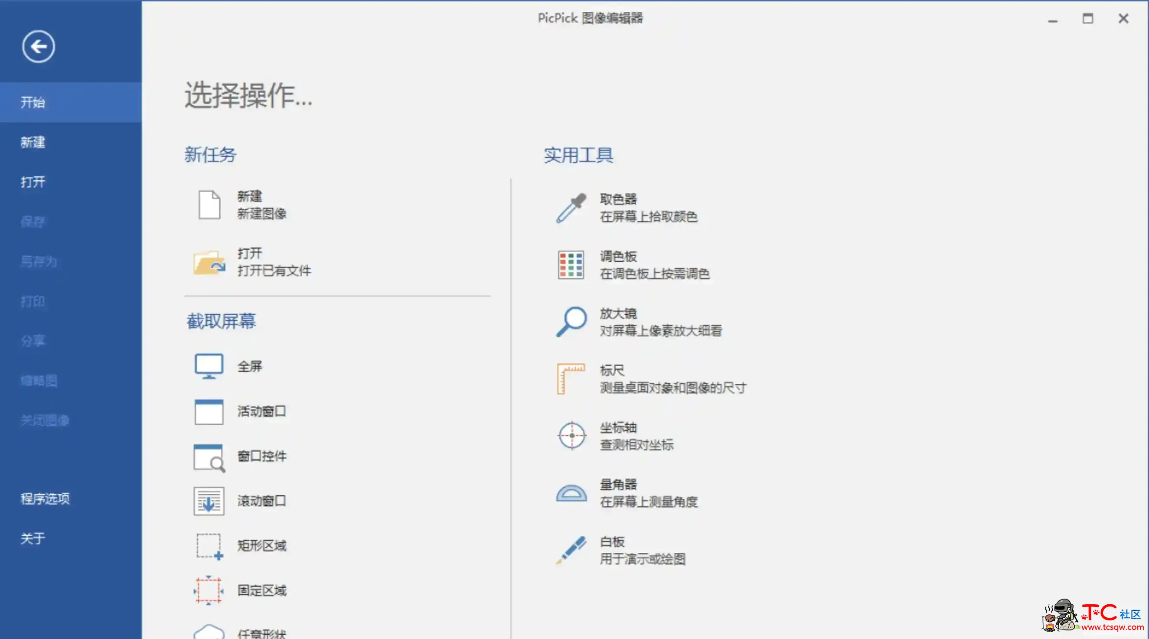1149x639 pixels.
Task: Click 测量桌面对象和图像的尺寸 description
Action: point(673,388)
